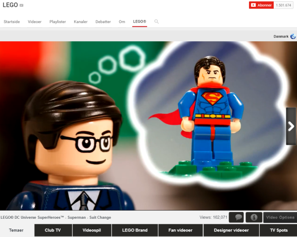The image size is (297, 237).
Task: Subscribe using the Abonner button
Action: tap(261, 5)
